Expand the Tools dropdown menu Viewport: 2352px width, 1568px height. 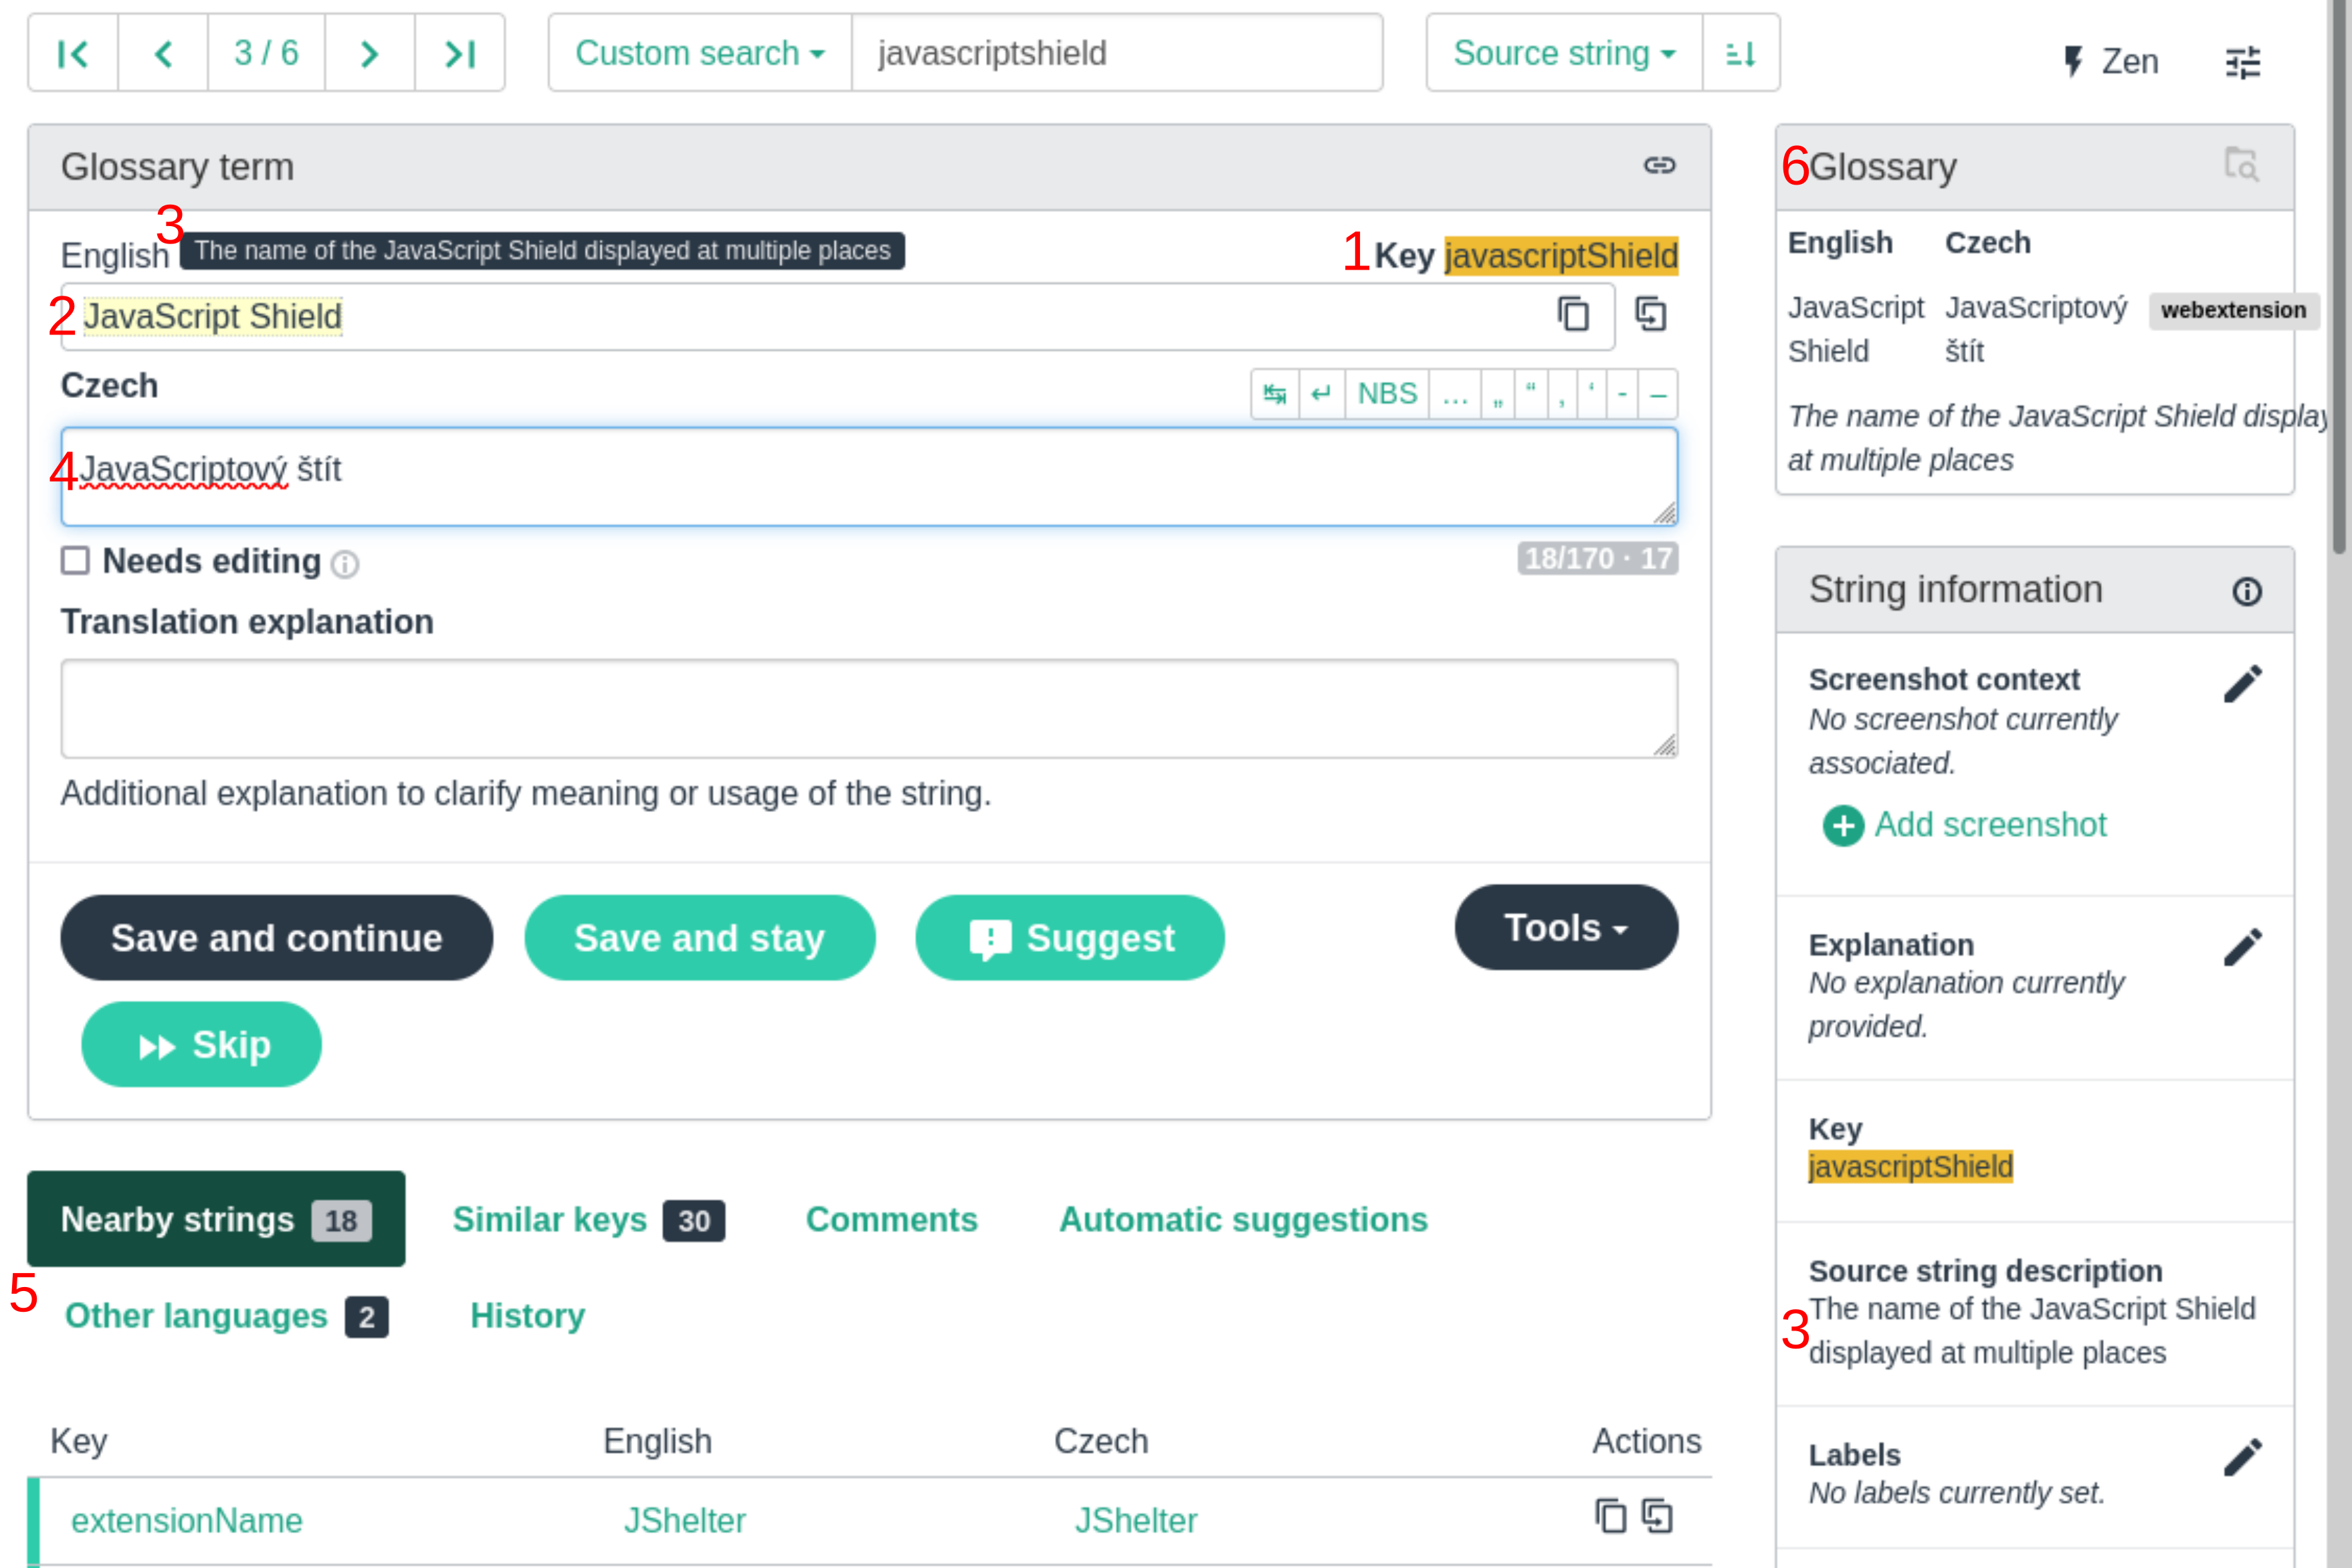(1566, 928)
